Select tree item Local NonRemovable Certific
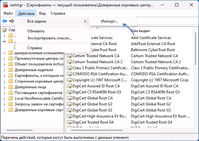The height and width of the screenshot is (141, 199). pyautogui.click(x=39, y=98)
